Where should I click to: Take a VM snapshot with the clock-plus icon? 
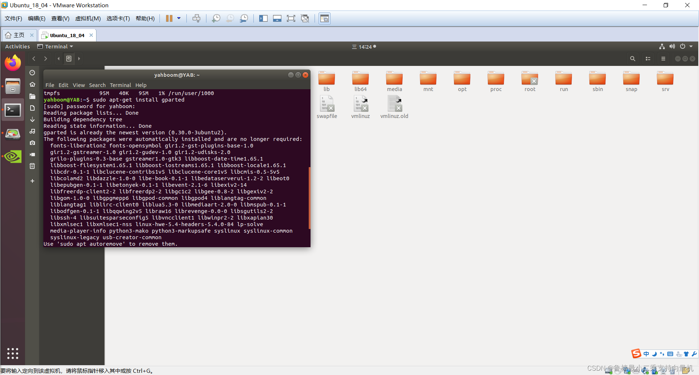point(216,19)
